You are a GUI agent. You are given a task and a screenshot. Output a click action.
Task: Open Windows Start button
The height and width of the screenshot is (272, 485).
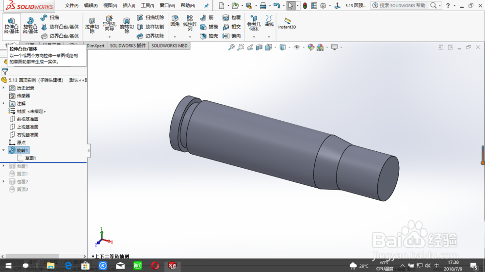point(8,266)
